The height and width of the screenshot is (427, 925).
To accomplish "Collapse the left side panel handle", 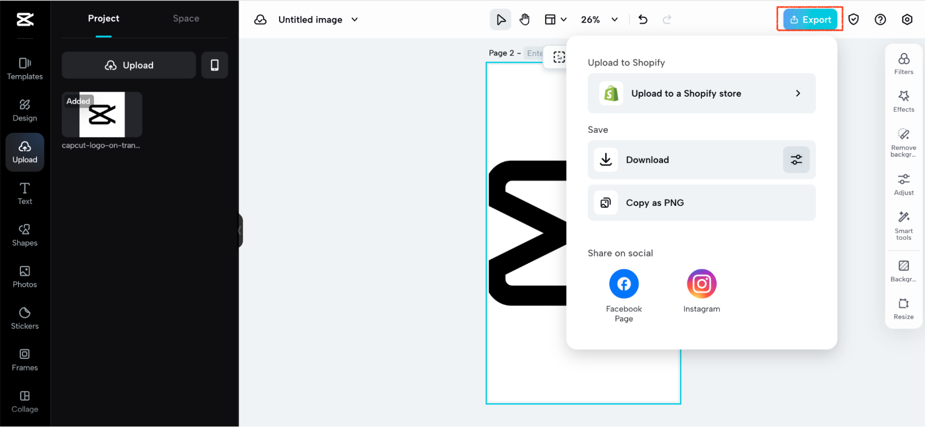I will pos(240,230).
